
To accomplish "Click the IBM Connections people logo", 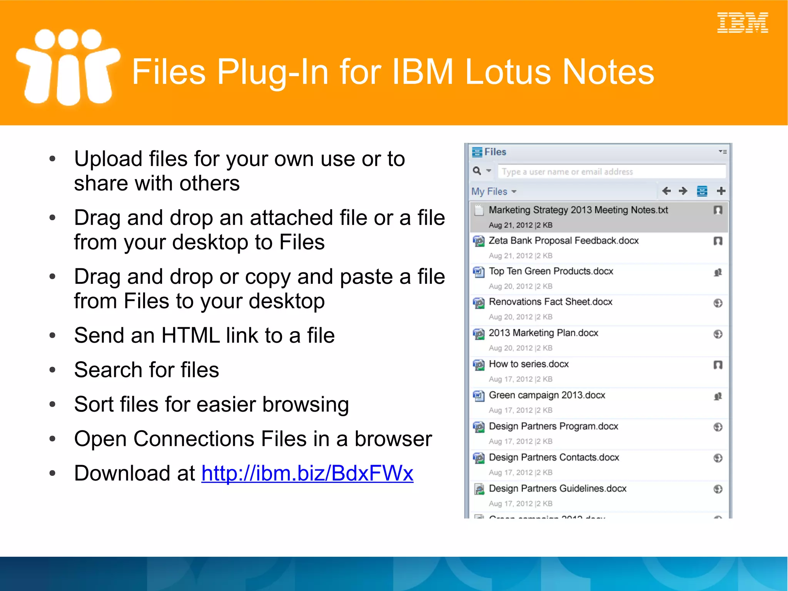I will [x=68, y=67].
